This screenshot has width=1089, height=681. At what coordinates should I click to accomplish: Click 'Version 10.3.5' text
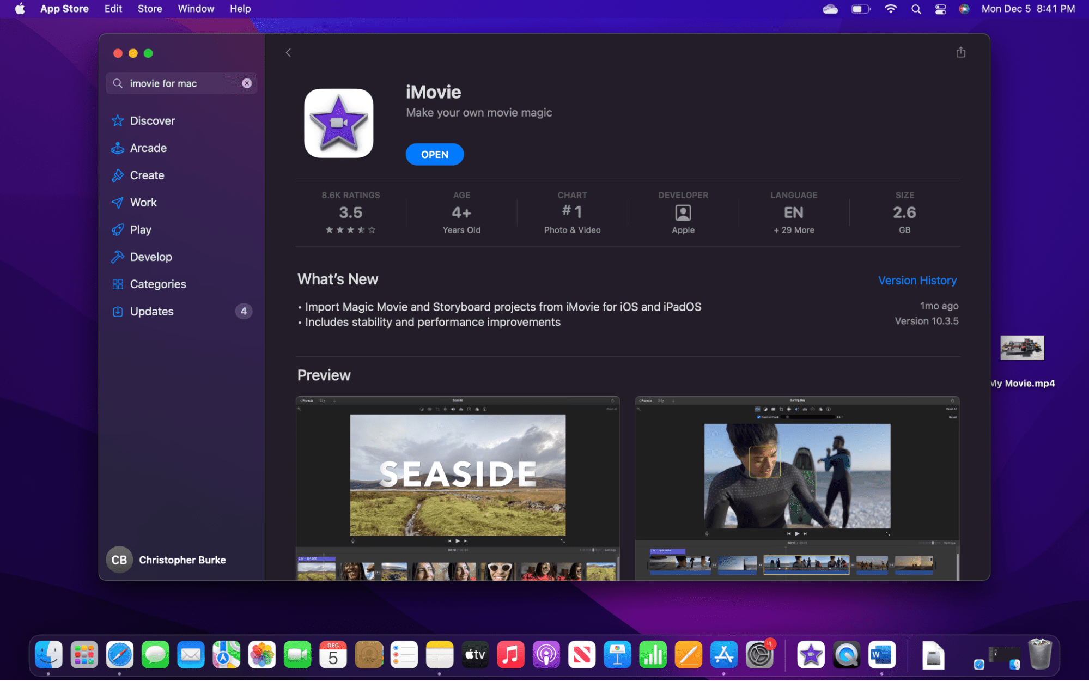pos(927,321)
